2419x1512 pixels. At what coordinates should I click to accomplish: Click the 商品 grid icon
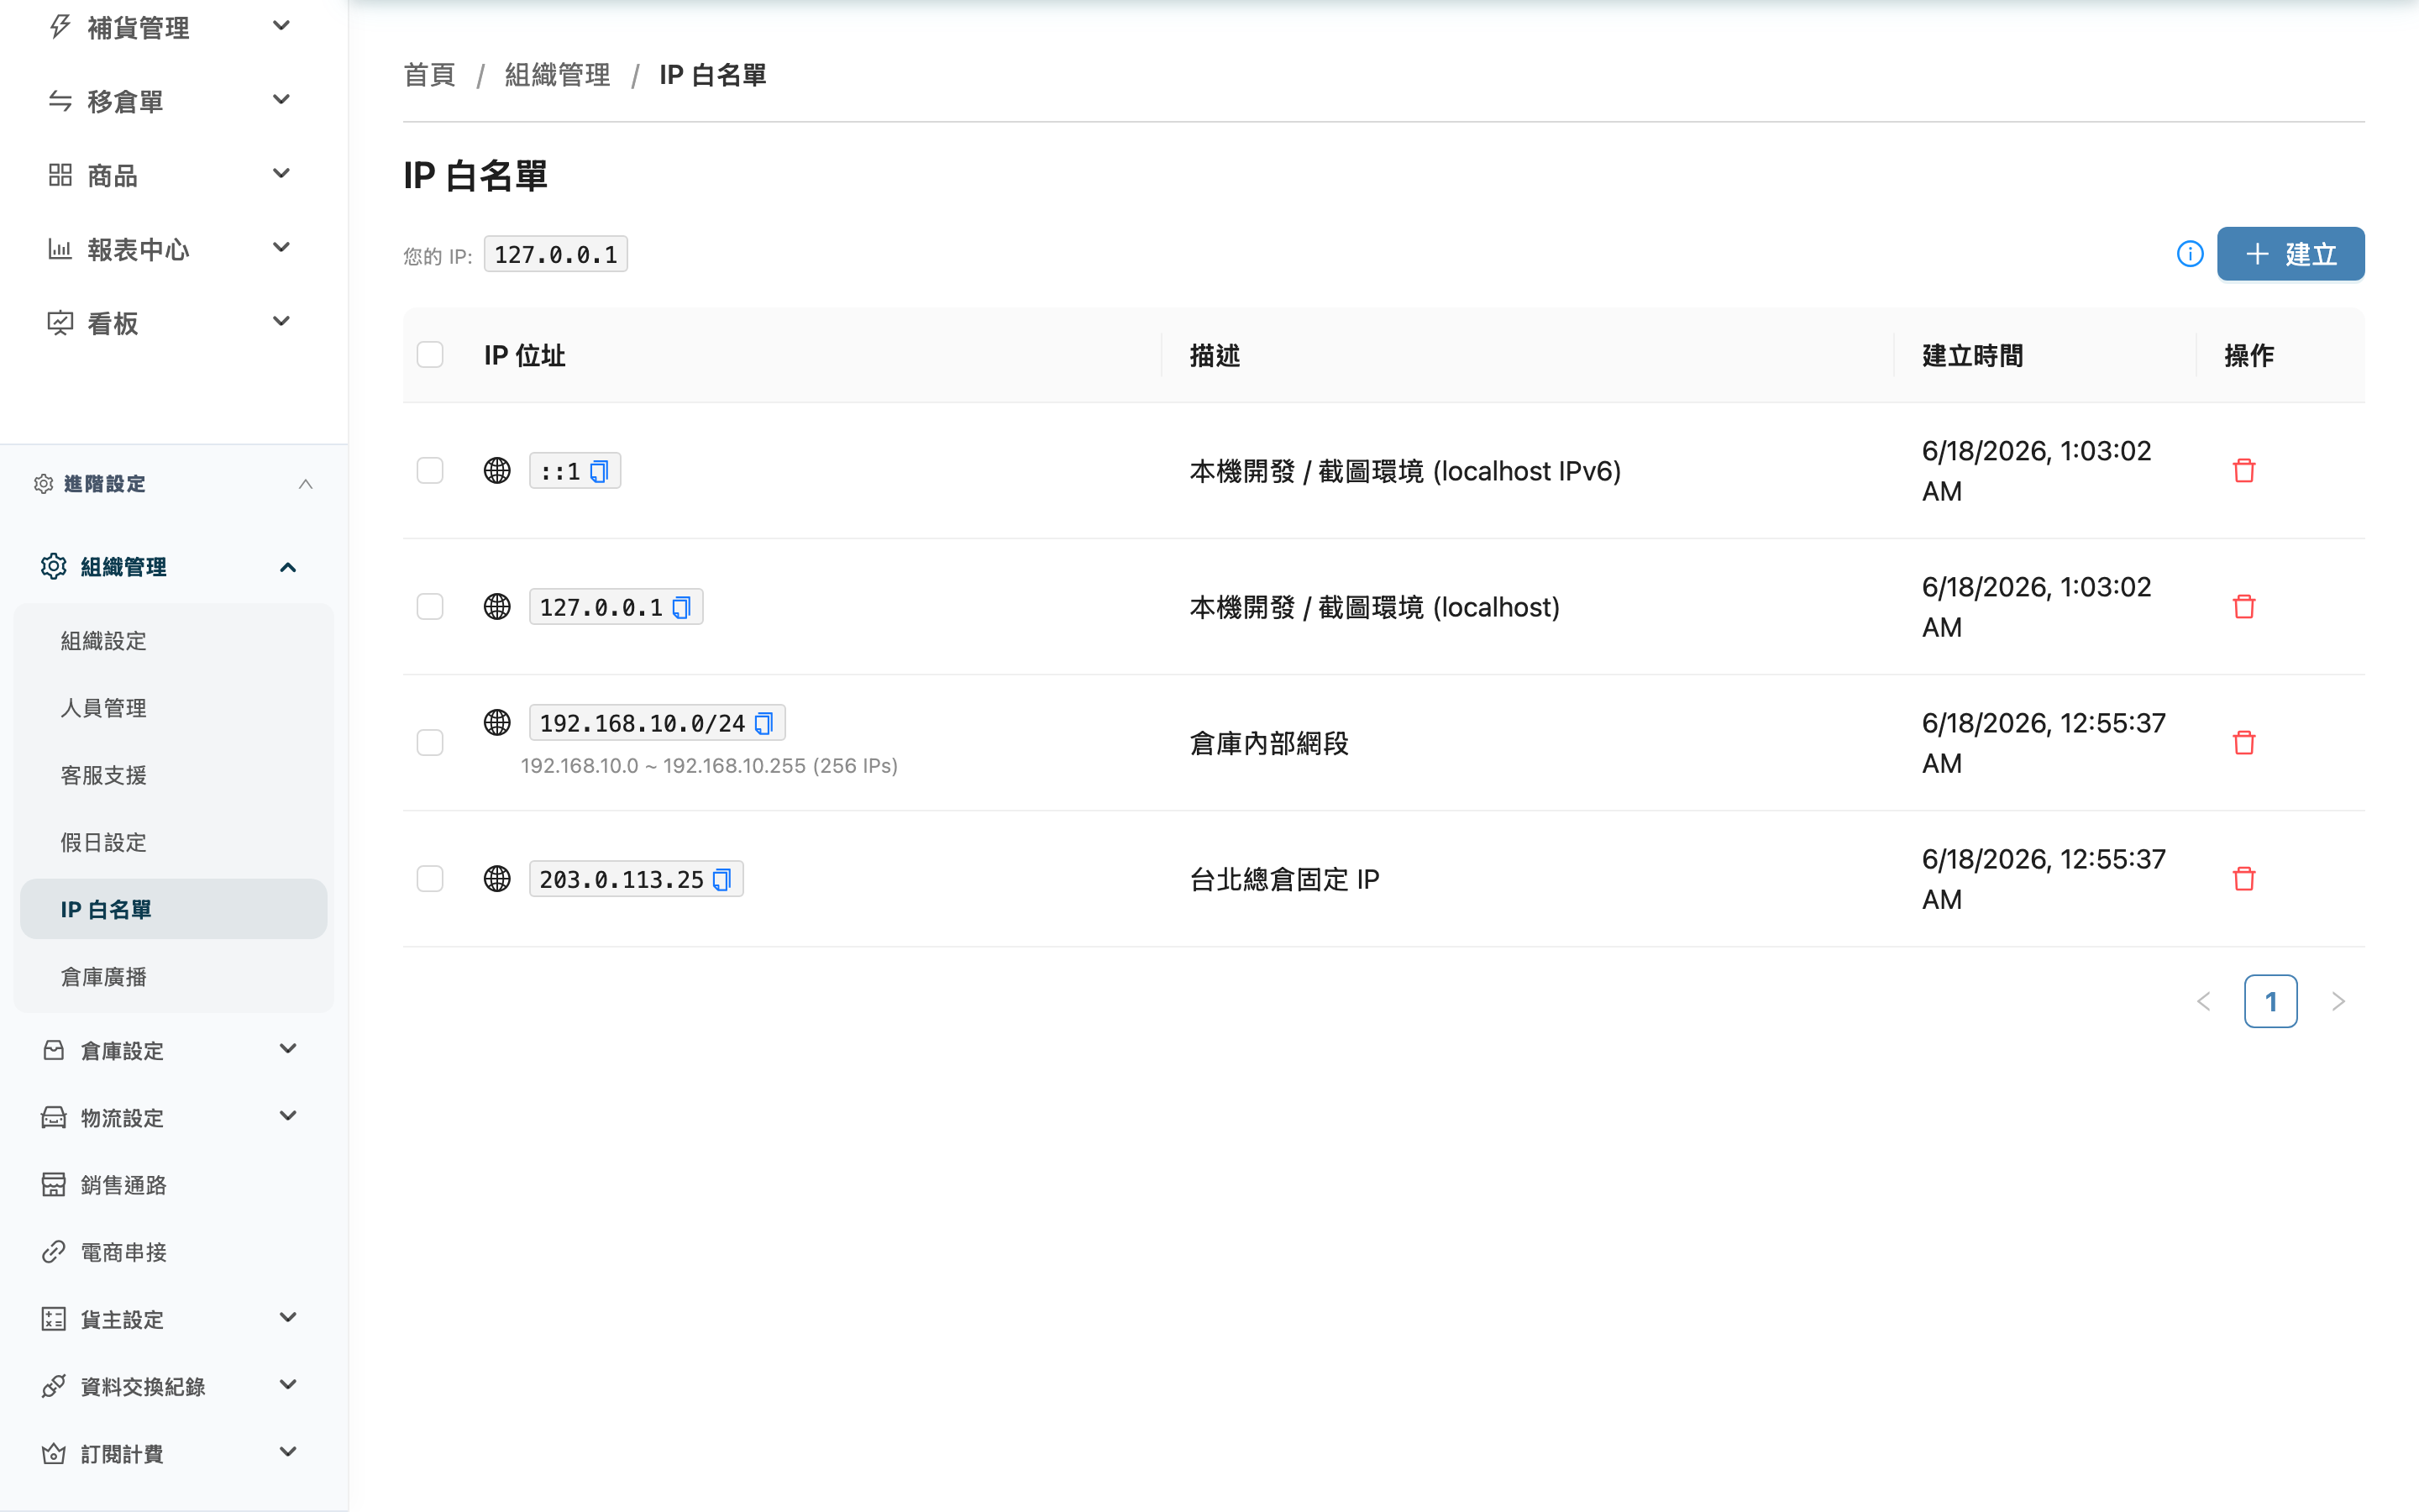click(x=60, y=175)
